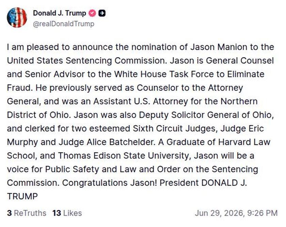View the 13 Likes list
Image resolution: width=286 pixels, height=227 pixels.
pos(67,213)
